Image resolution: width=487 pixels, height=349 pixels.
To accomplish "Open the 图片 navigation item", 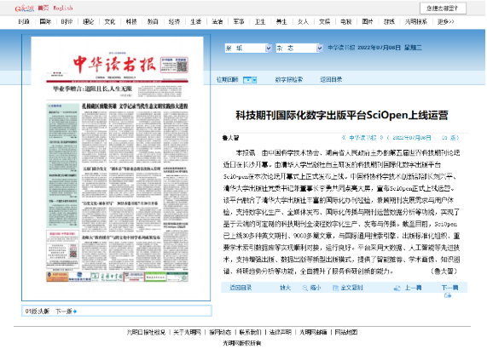I will (368, 21).
